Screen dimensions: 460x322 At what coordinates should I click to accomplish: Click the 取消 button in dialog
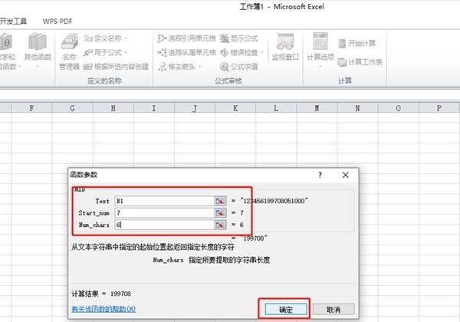point(333,309)
